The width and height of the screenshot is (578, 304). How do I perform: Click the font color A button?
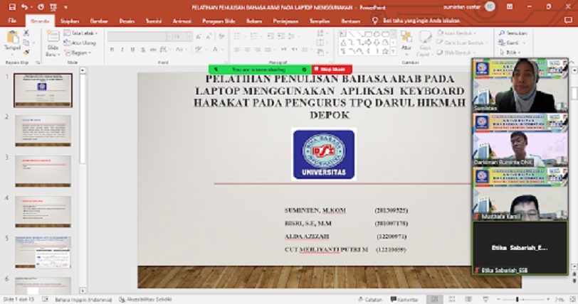[x=215, y=50]
